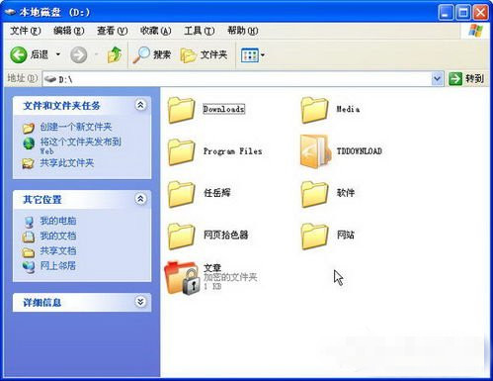Select the Program Files folder icon

point(181,152)
